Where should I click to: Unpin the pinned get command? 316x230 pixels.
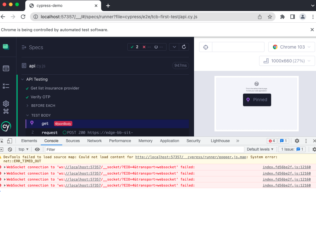[32, 123]
